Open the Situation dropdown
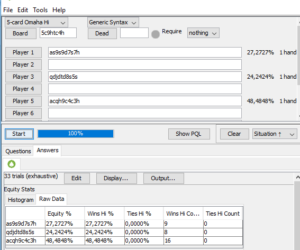Screen dimensions: 300x250 point(275,134)
